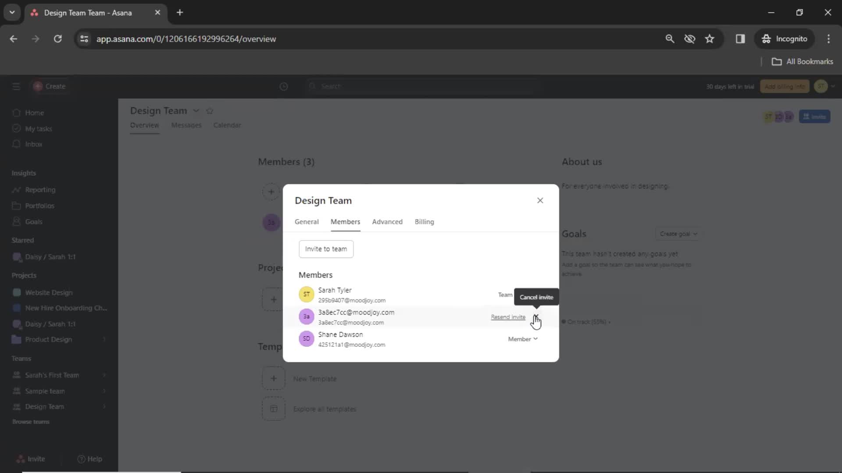The width and height of the screenshot is (842, 473).
Task: Click the Members tab in Design Team
Action: click(345, 221)
